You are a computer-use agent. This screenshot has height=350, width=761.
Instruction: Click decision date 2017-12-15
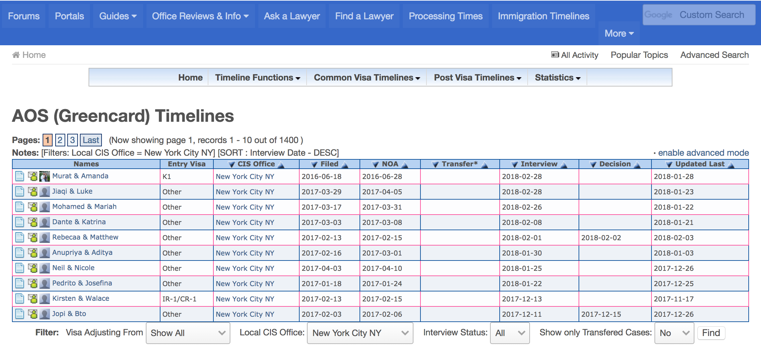point(601,314)
